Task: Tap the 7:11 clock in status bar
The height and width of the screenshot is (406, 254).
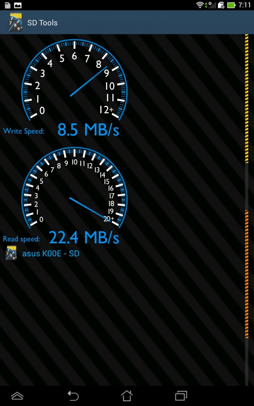Action: tap(244, 5)
